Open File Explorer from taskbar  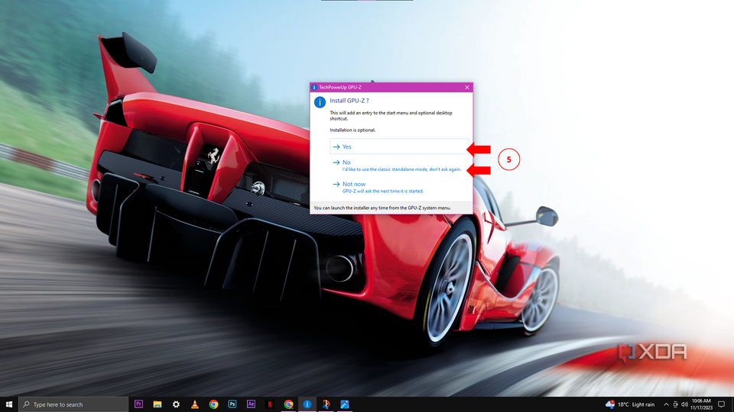click(158, 404)
